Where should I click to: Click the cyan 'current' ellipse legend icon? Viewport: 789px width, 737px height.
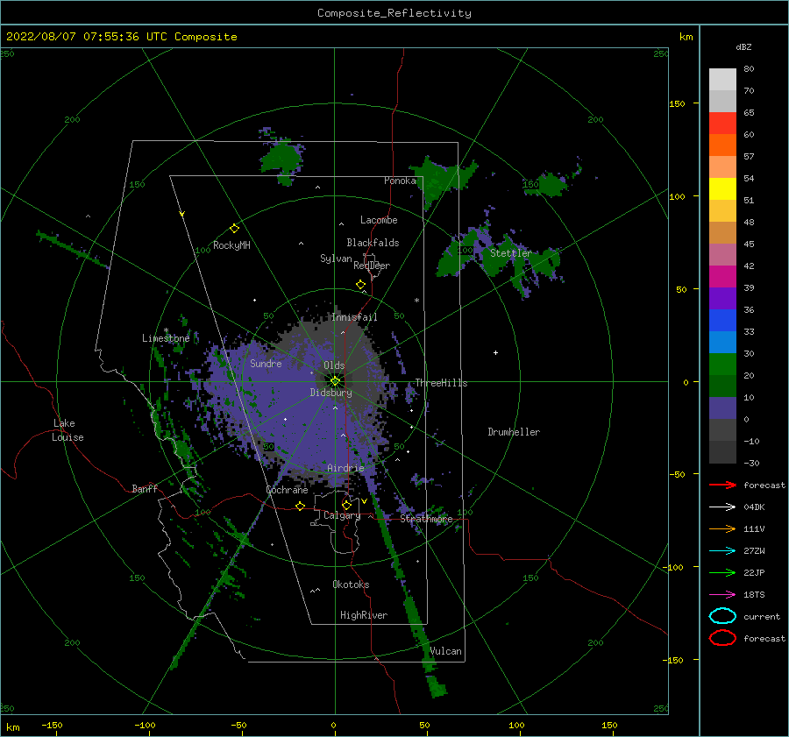[x=722, y=616]
